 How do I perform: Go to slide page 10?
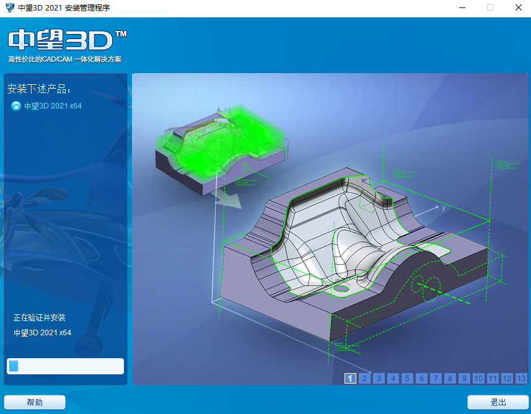click(x=478, y=379)
